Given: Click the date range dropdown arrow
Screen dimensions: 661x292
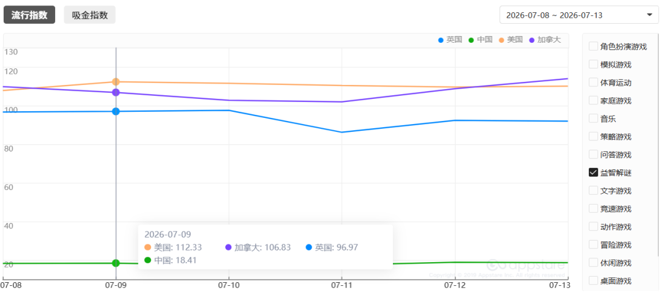Looking at the screenshot, I should (649, 15).
